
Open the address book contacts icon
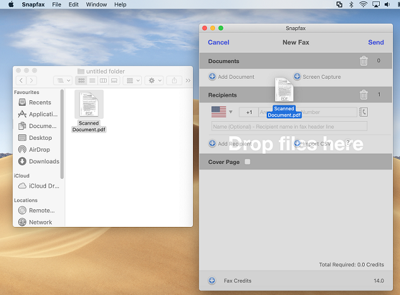coord(363,112)
